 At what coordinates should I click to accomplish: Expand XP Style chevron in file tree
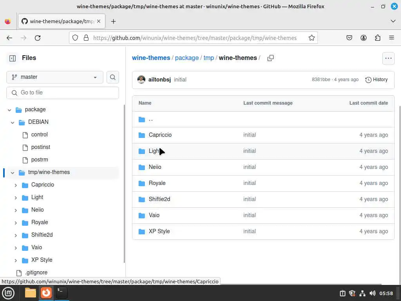pyautogui.click(x=16, y=260)
